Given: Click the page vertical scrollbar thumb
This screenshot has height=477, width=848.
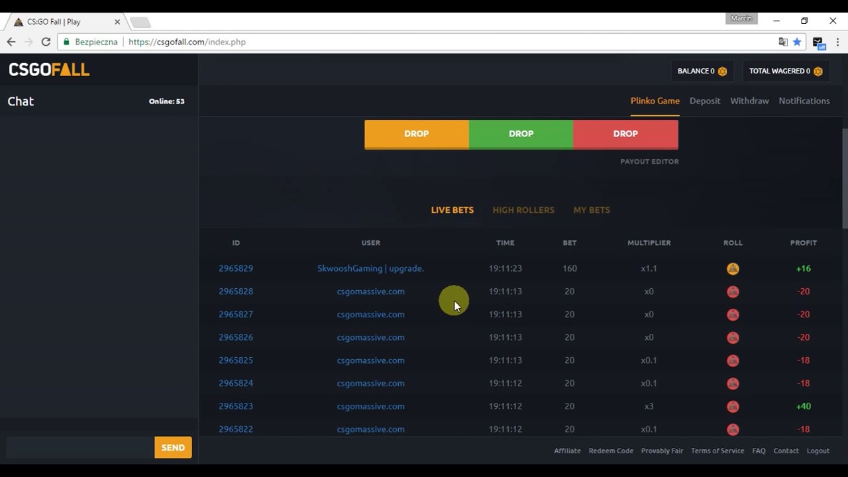Looking at the screenshot, I should (x=845, y=178).
